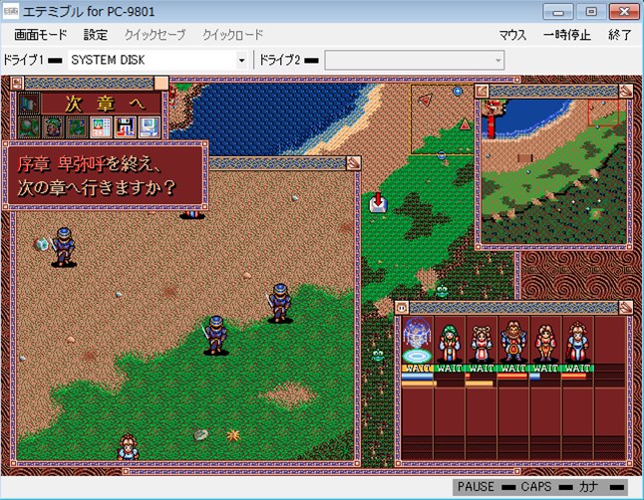Click the command panel top-right corner box
Viewport: 644px width, 500px height.
coord(161,84)
